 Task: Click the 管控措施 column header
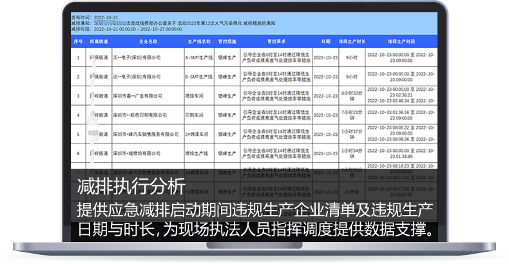pyautogui.click(x=227, y=41)
